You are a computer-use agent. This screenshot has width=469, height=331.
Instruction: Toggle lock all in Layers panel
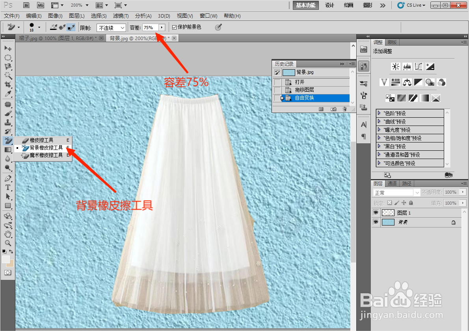point(411,203)
